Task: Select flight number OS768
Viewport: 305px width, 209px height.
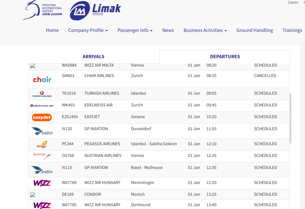Action: (68, 155)
